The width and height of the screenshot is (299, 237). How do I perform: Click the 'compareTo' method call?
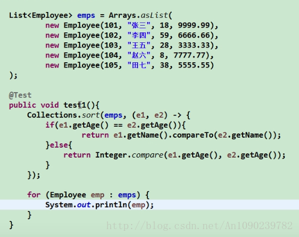click(193, 135)
